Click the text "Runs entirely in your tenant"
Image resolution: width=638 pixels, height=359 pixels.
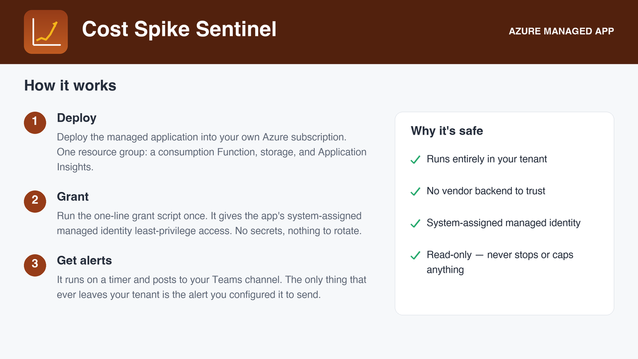[x=487, y=159]
